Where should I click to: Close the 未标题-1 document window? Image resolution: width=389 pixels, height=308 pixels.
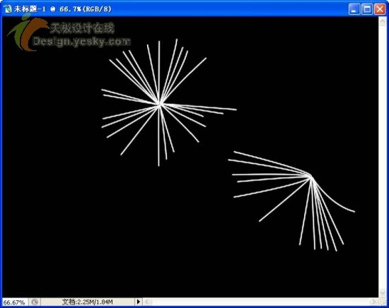pyautogui.click(x=380, y=9)
